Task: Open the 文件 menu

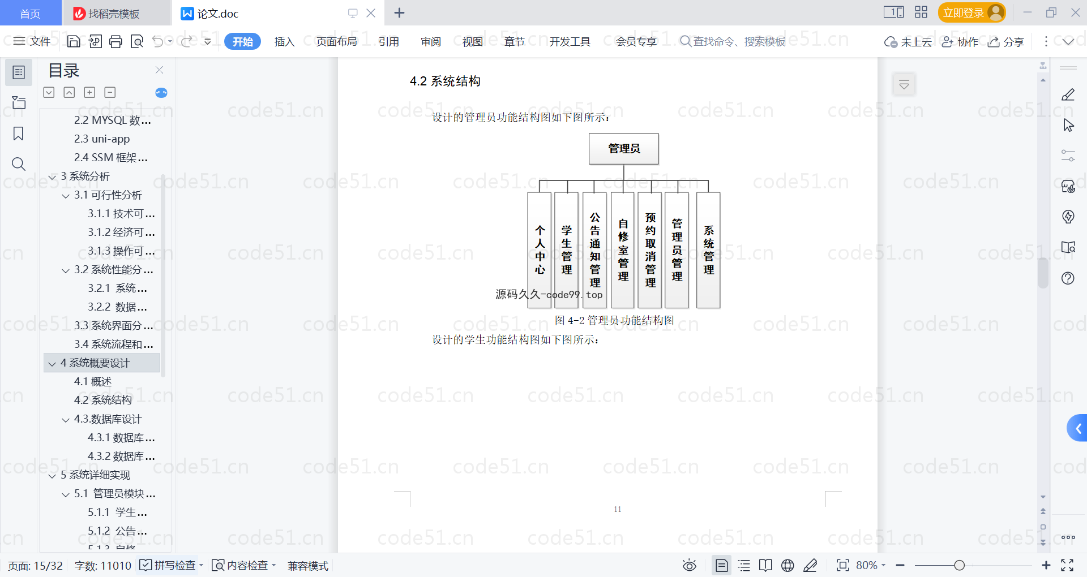Action: [x=32, y=41]
